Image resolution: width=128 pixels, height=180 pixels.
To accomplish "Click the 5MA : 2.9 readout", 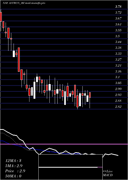I will (14, 166).
